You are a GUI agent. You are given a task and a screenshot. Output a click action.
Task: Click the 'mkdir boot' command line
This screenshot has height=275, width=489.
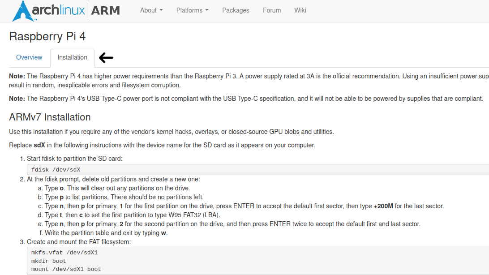pyautogui.click(x=49, y=261)
